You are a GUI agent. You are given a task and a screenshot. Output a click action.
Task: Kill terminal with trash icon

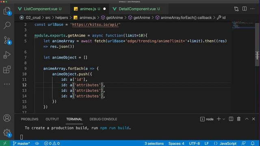(239, 119)
